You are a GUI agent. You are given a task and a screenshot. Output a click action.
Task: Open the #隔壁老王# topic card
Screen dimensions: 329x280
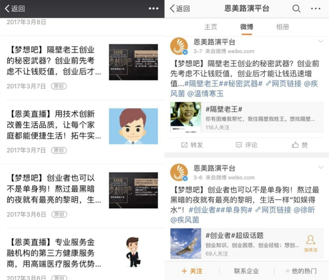(x=247, y=117)
